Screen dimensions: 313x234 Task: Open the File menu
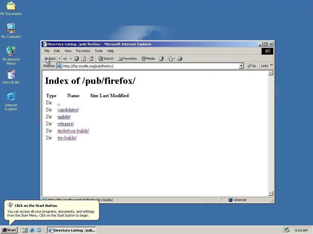pos(47,51)
